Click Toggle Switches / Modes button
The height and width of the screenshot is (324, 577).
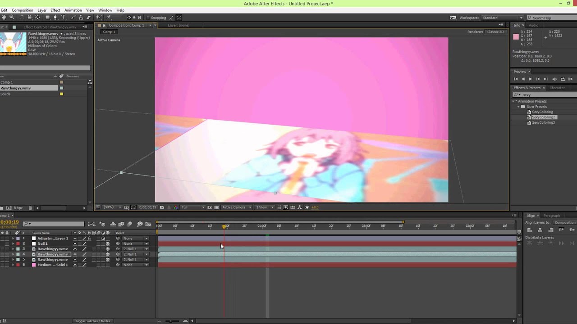(x=92, y=321)
